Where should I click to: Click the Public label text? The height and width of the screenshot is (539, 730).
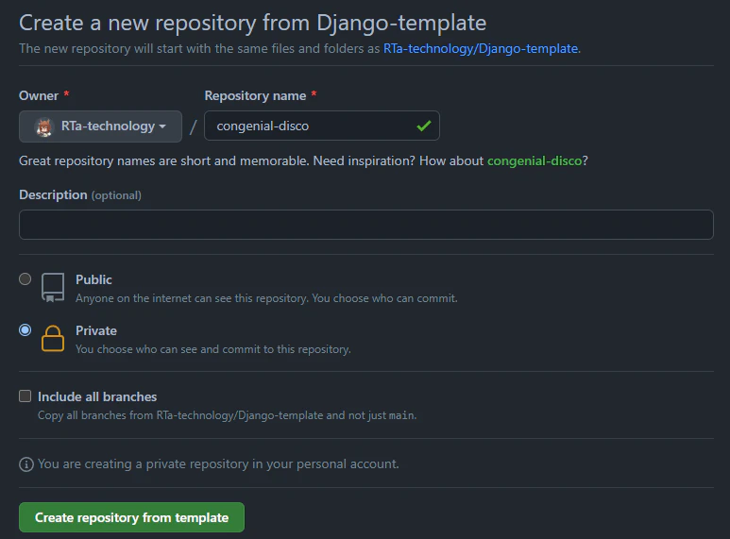click(93, 279)
